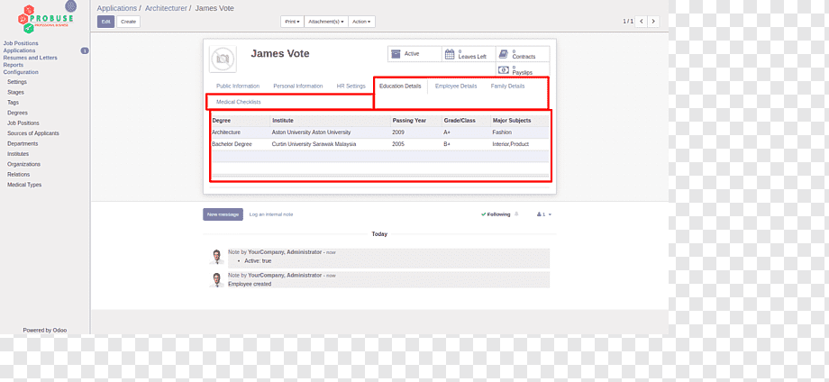Open the Print dropdown
The height and width of the screenshot is (382, 829).
(x=292, y=22)
